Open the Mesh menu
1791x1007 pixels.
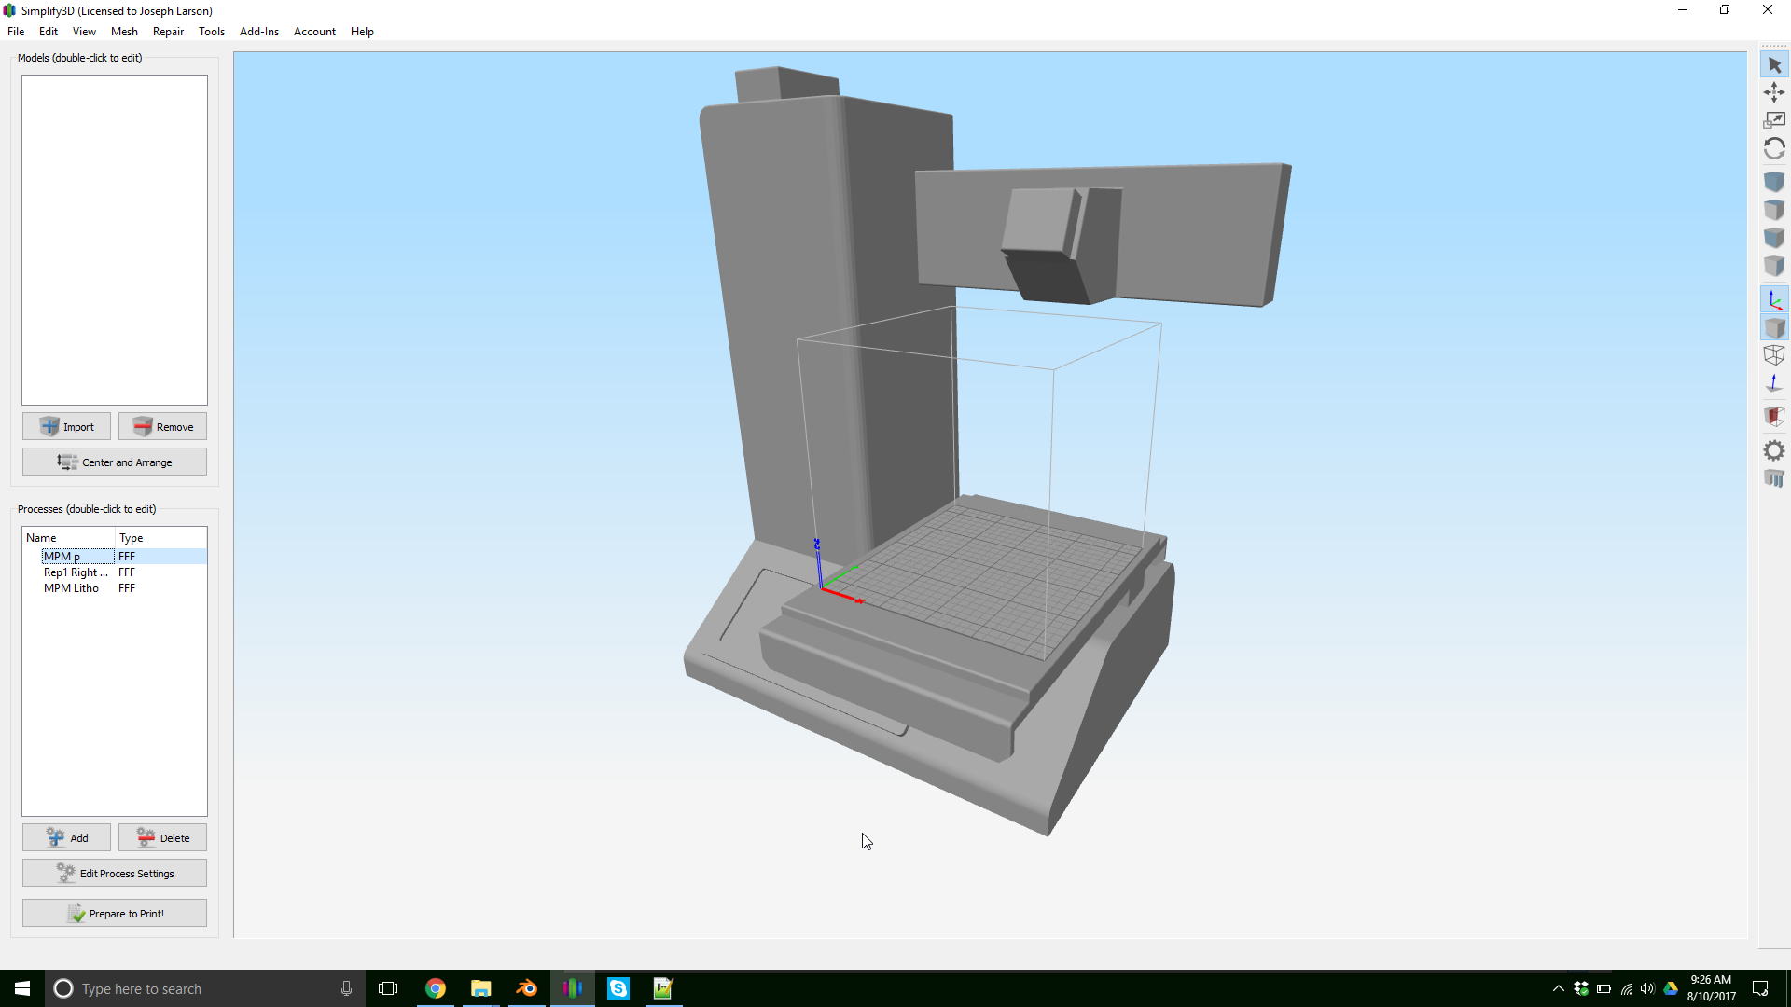pos(124,32)
